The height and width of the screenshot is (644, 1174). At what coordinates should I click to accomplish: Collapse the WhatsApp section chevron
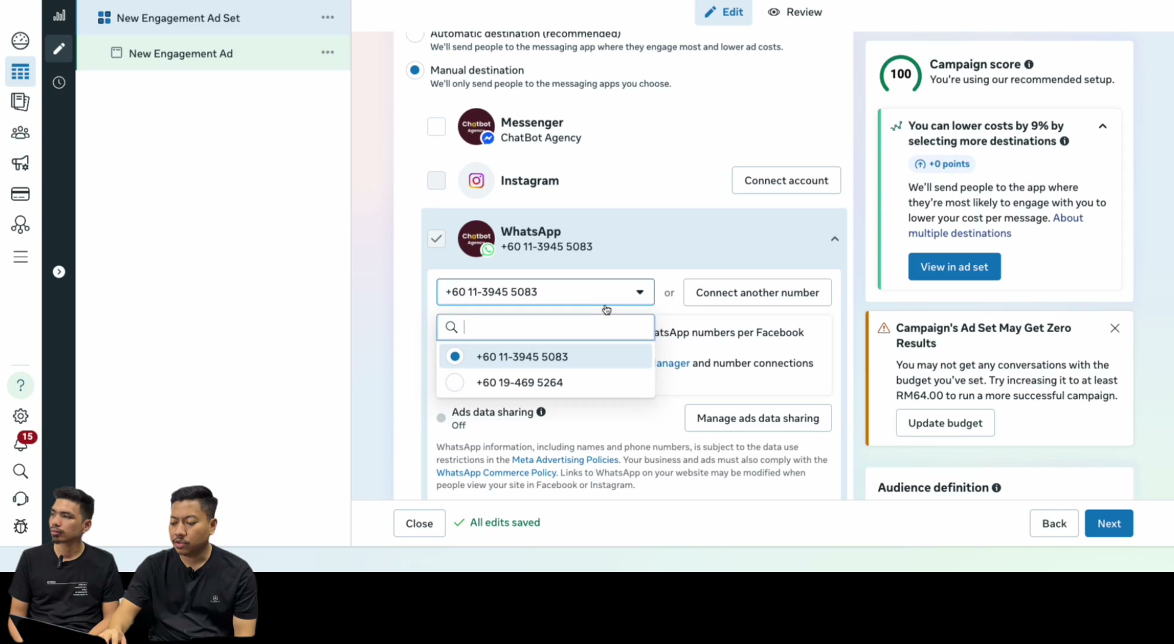coord(834,239)
